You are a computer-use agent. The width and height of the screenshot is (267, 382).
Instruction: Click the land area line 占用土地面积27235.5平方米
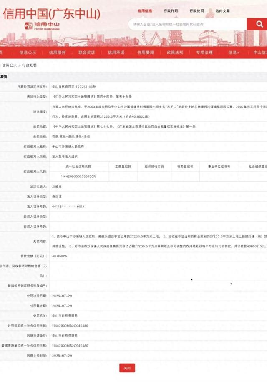(x=101, y=117)
